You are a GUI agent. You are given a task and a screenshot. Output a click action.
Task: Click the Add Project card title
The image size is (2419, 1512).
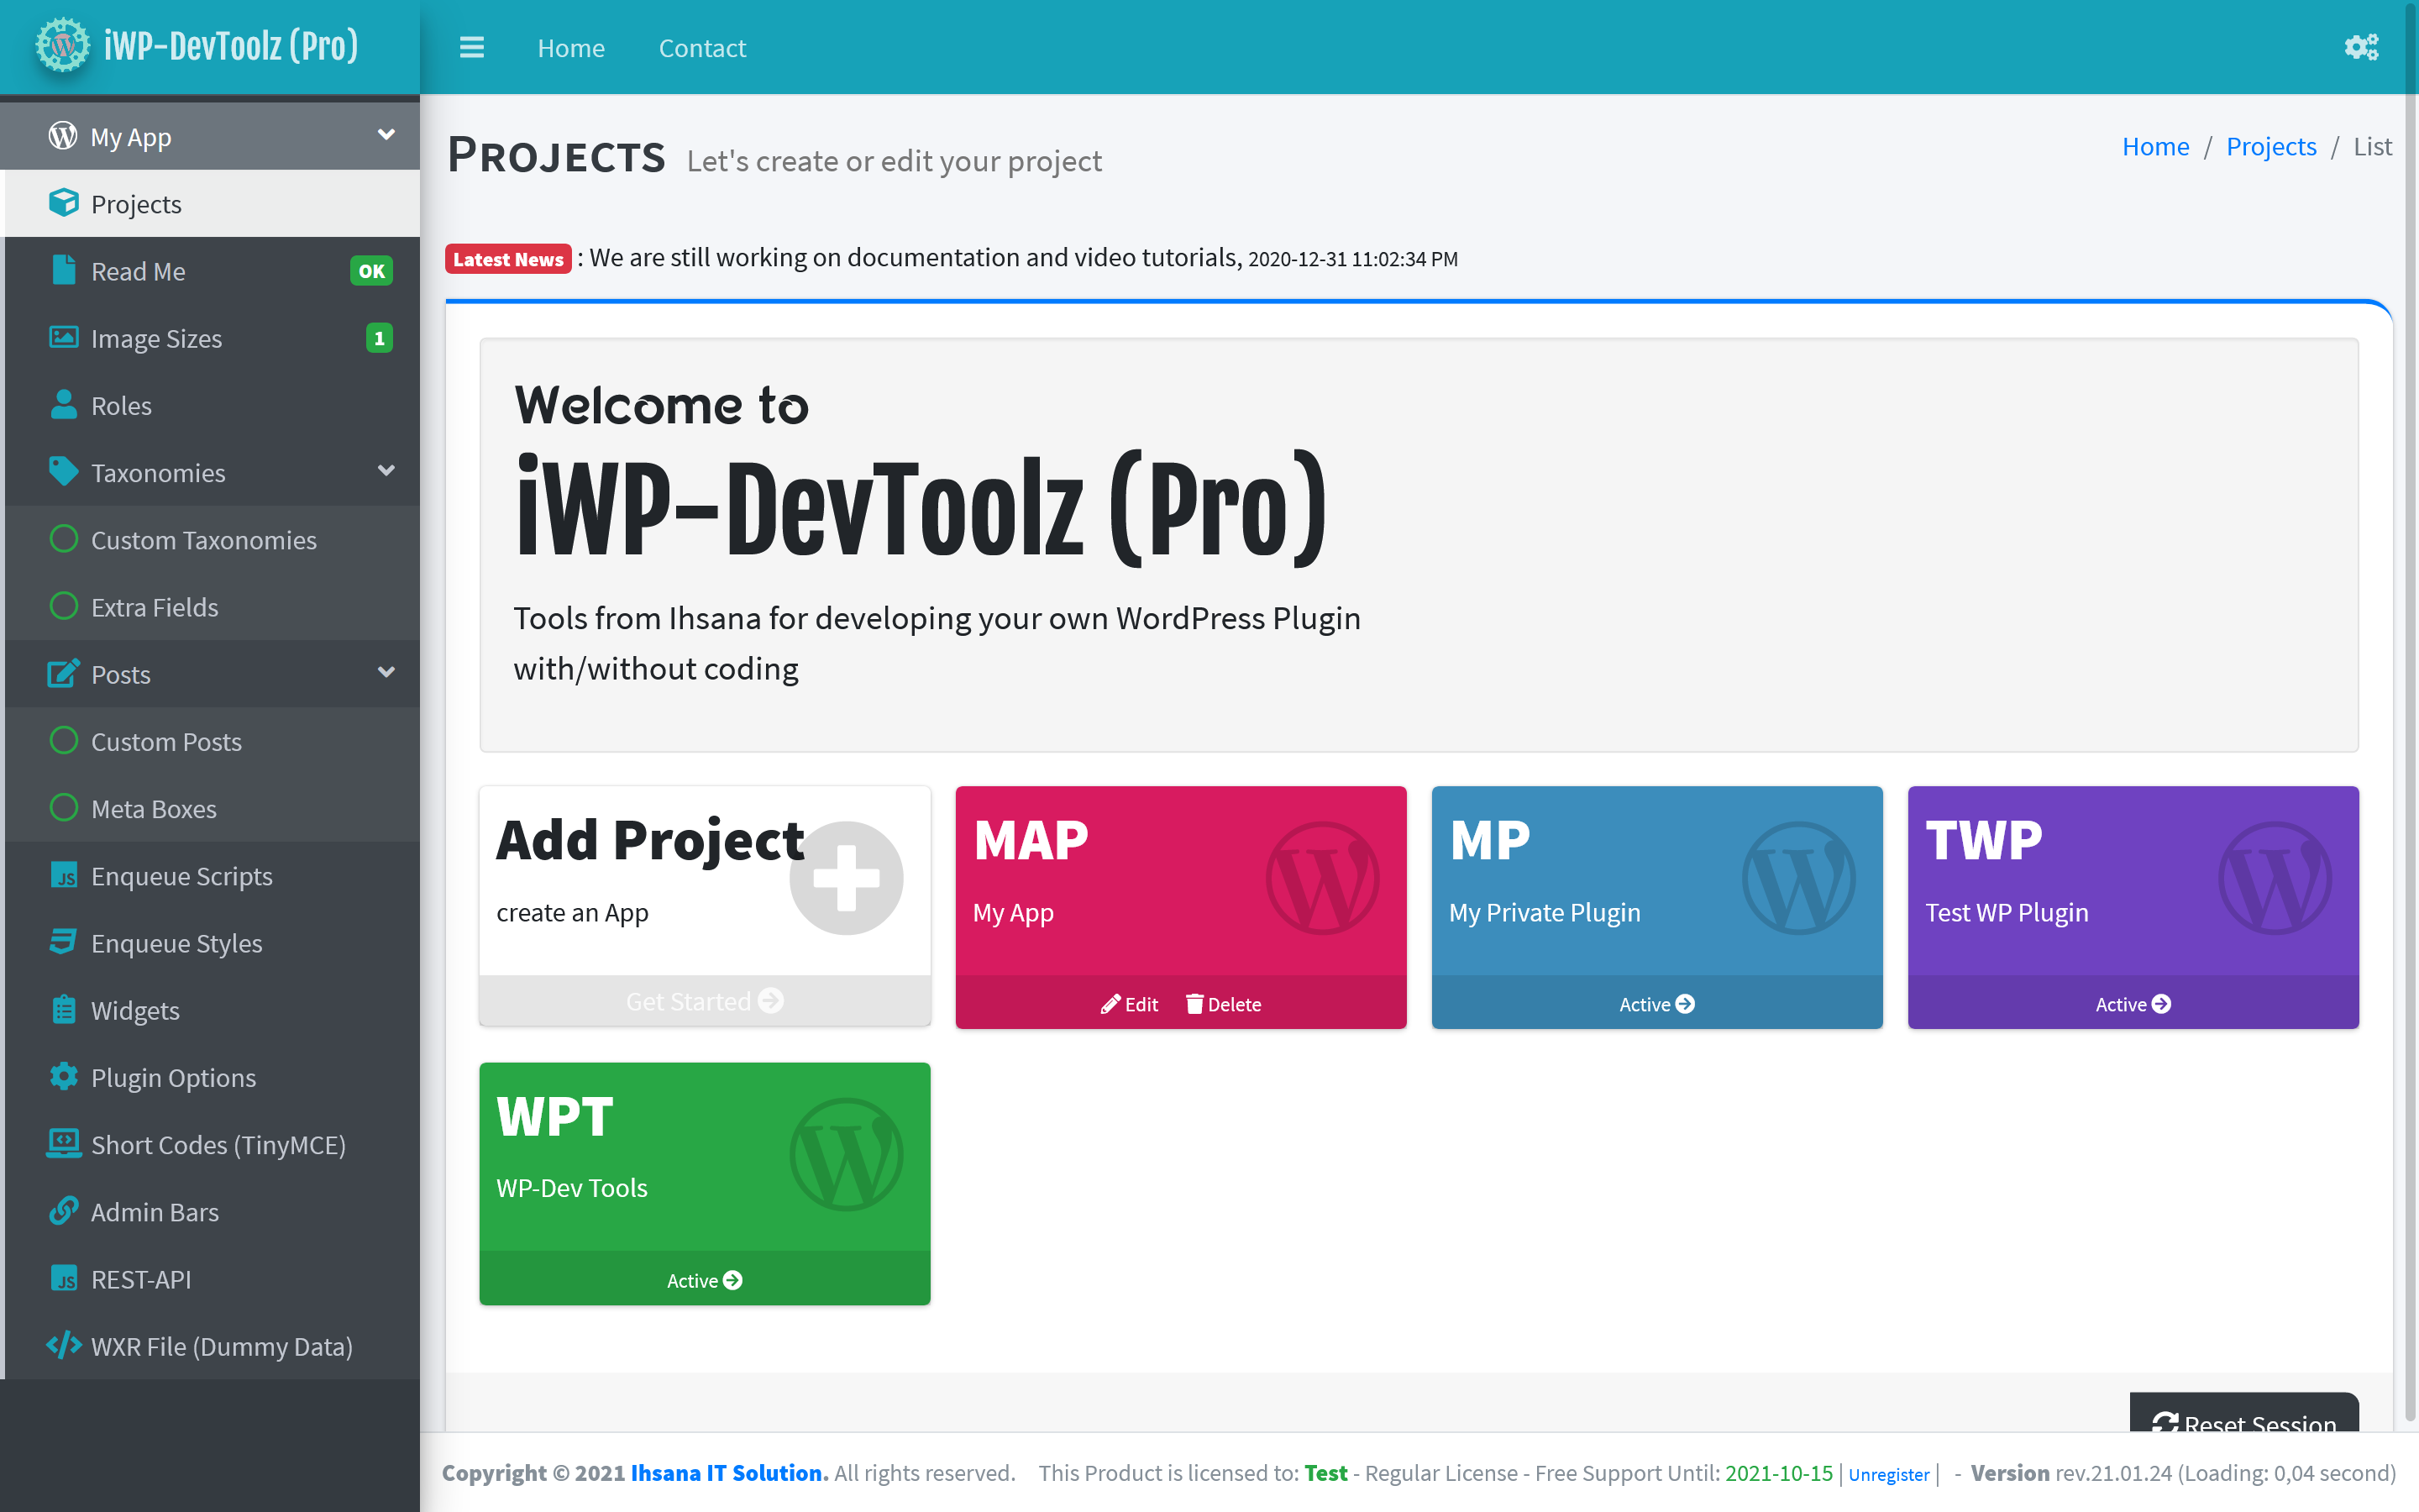(650, 840)
